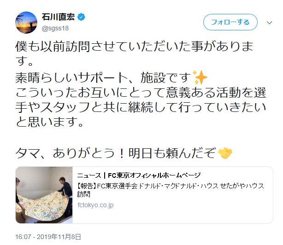
Task: Click the blue verified badge
Action: point(82,17)
